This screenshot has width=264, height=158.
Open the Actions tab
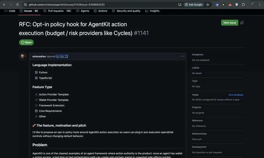coord(101,11)
